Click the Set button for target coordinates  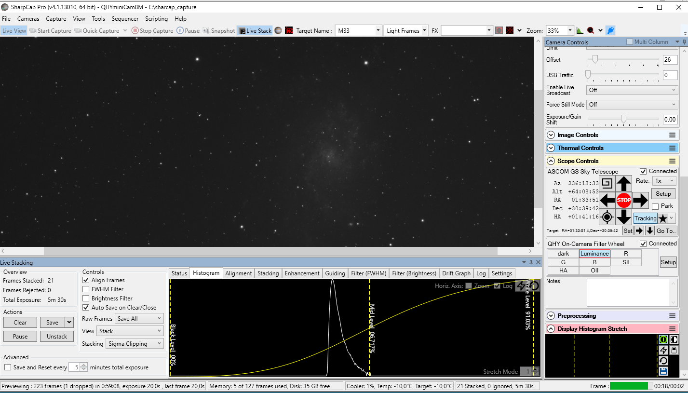[628, 231]
